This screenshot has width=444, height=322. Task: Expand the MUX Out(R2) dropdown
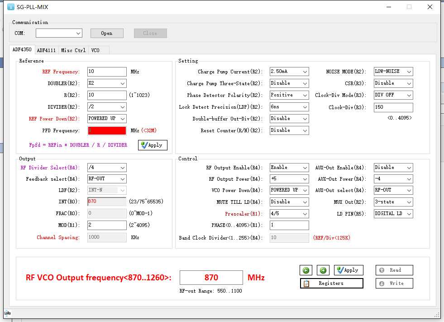tap(393, 202)
